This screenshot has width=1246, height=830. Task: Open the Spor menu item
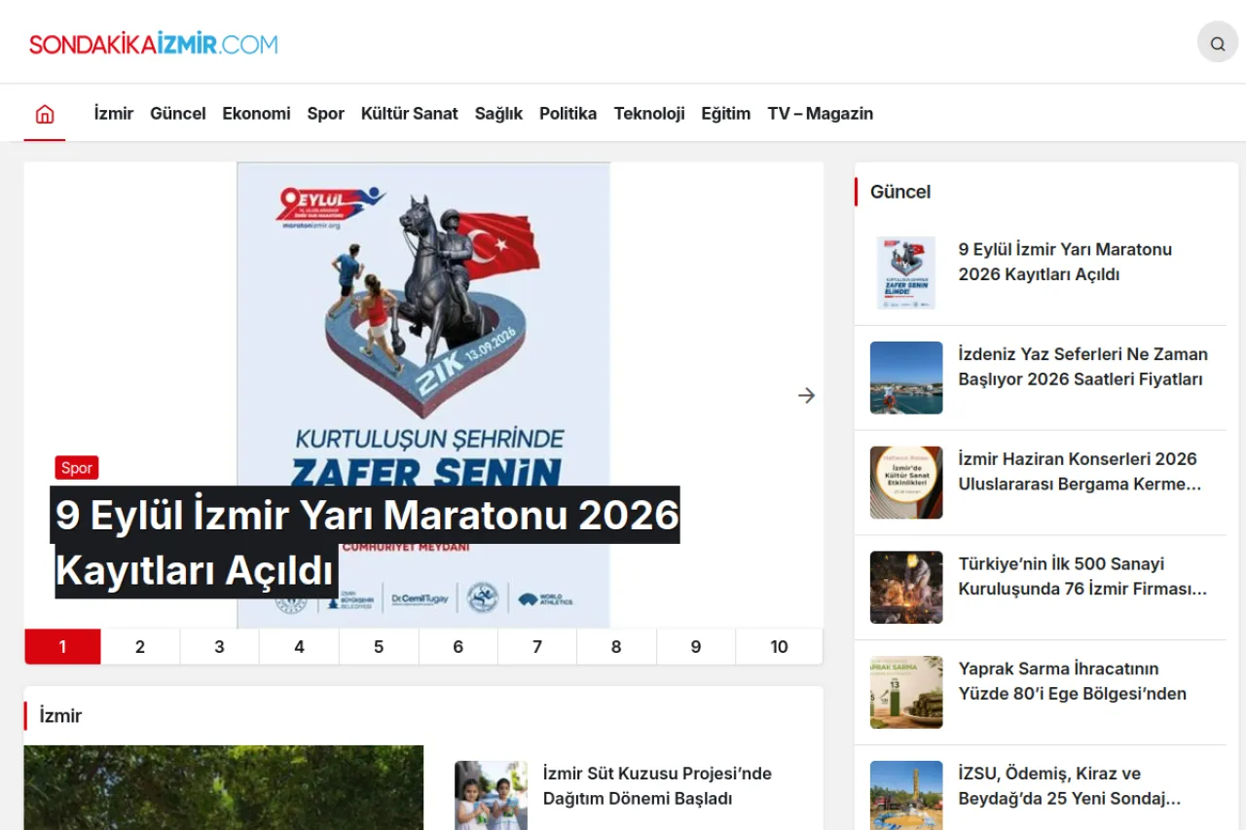(326, 113)
